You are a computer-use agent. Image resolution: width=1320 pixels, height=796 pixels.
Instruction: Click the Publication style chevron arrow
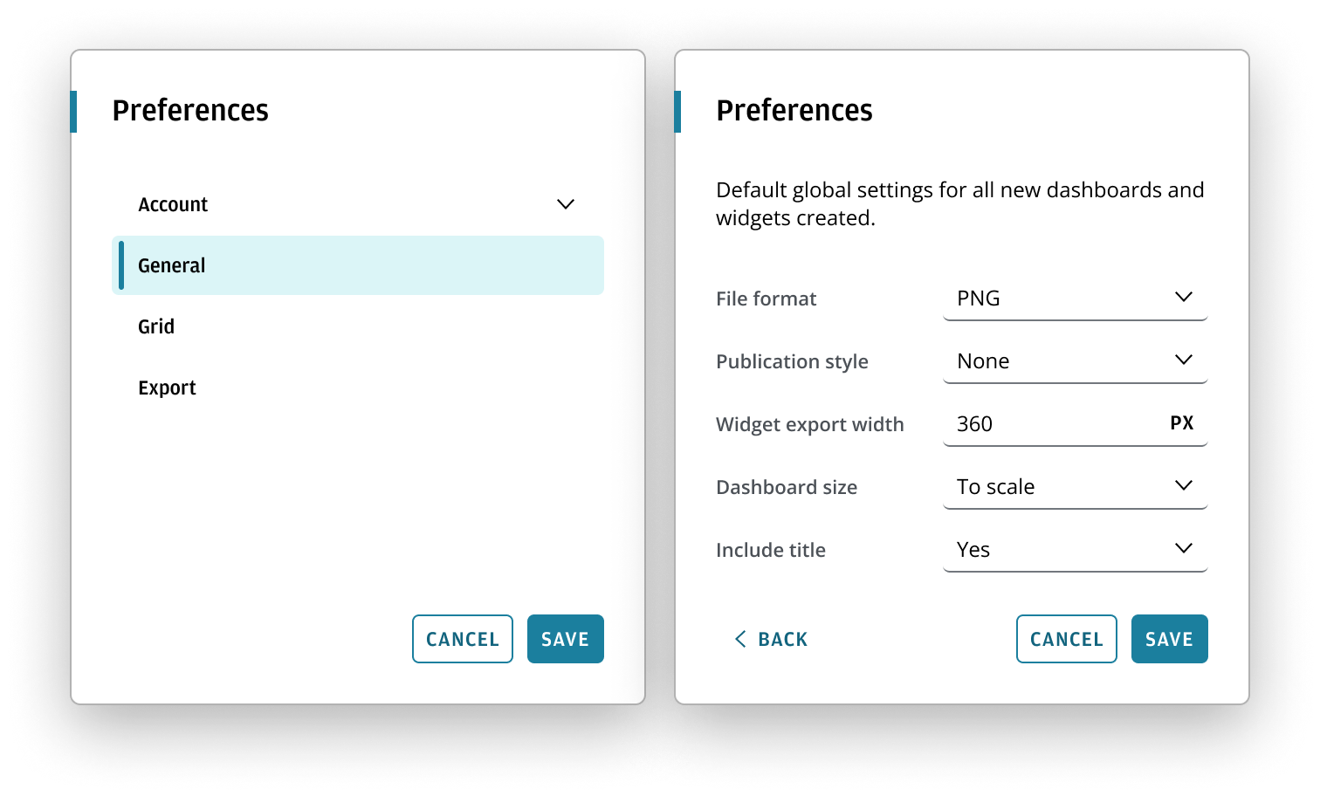pos(1184,360)
